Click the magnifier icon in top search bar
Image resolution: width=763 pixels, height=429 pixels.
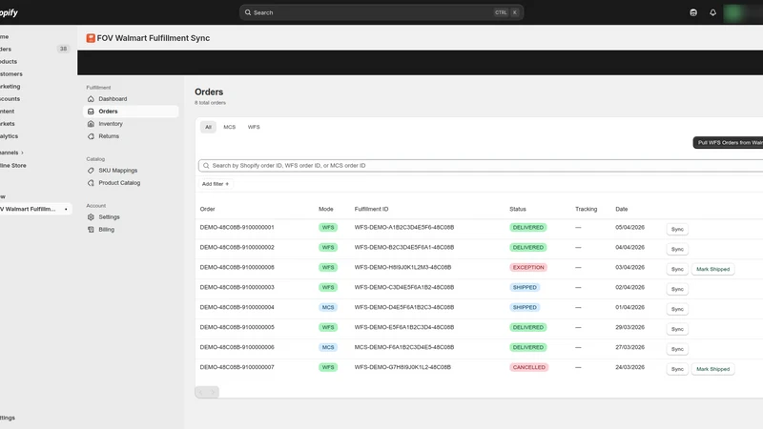point(248,12)
